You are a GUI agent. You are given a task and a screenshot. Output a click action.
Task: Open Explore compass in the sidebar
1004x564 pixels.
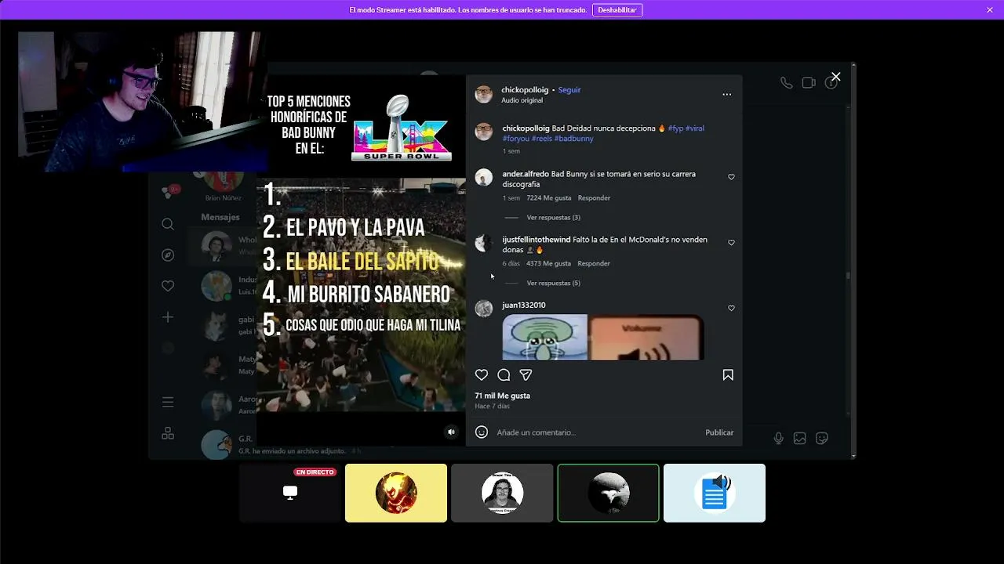[168, 255]
